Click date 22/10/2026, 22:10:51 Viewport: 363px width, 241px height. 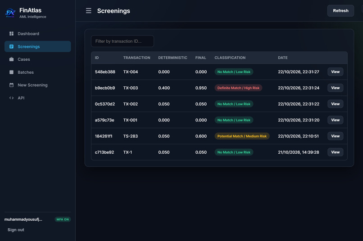point(298,136)
